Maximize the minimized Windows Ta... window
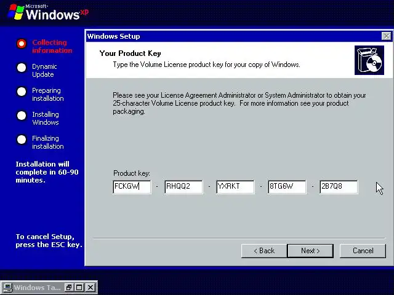The image size is (394, 295). coord(79,288)
